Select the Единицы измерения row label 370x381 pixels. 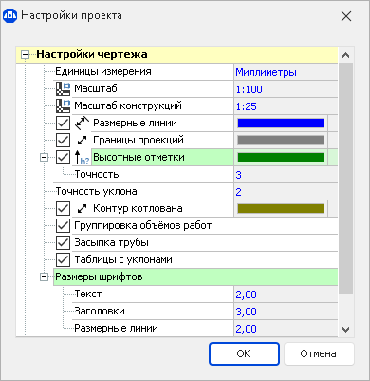click(103, 71)
